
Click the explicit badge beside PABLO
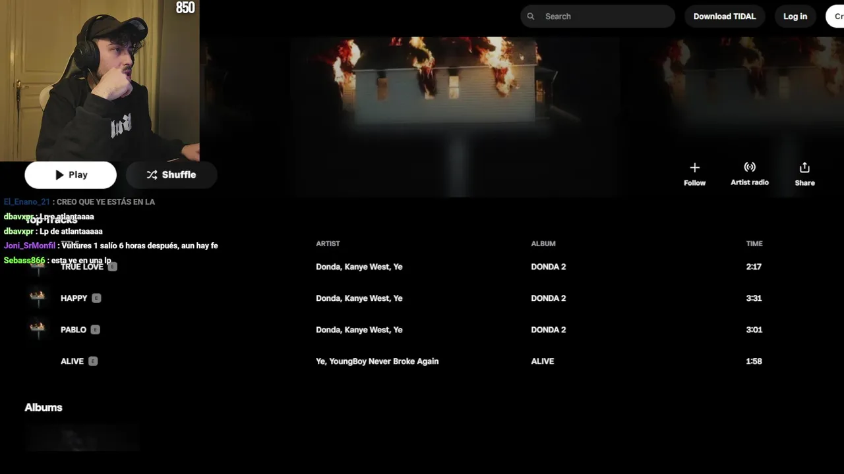96,330
